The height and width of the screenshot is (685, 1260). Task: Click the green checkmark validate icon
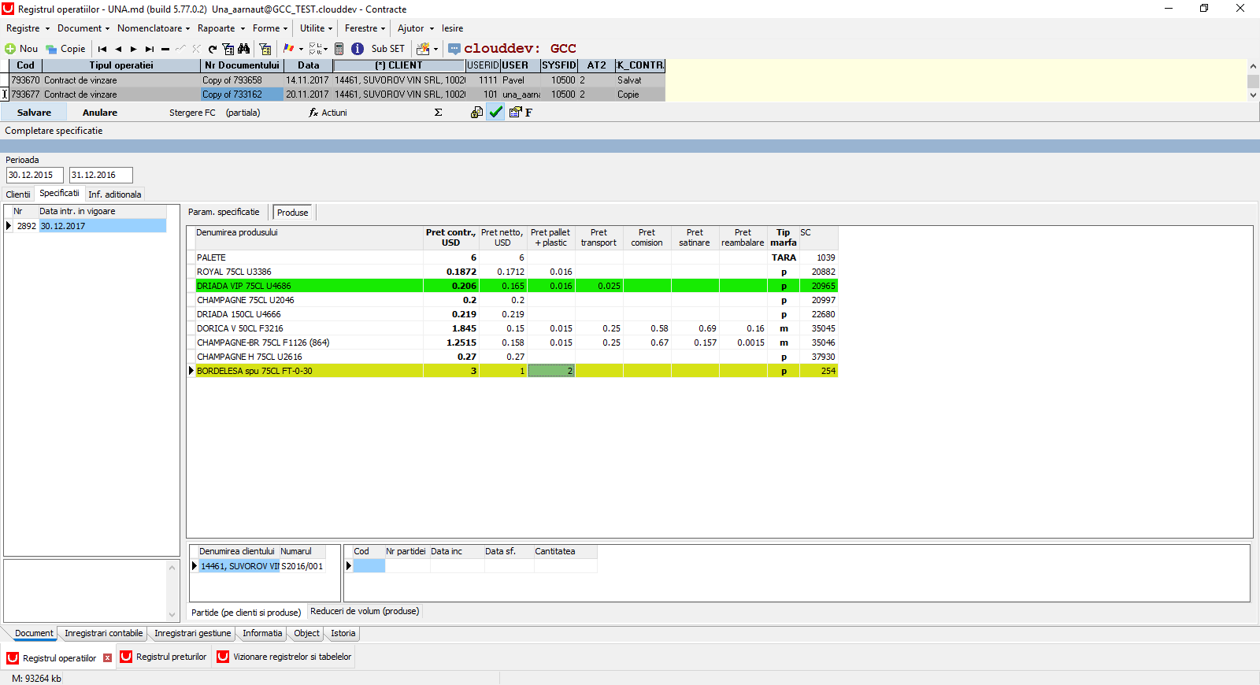pos(495,113)
